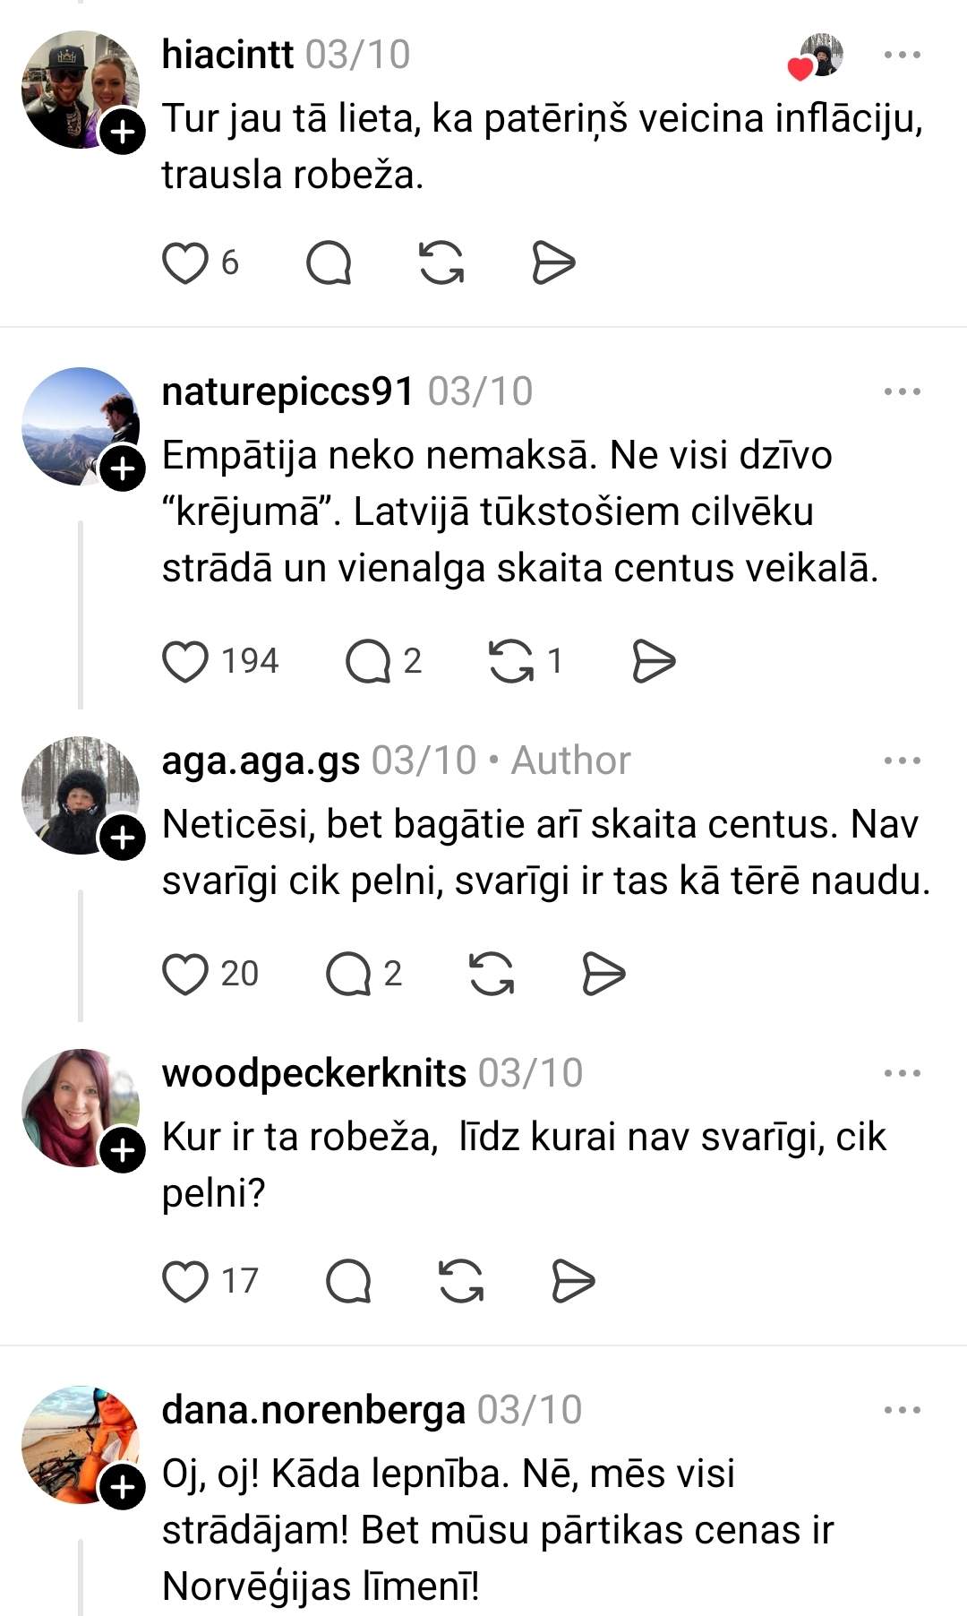
Task: Share hiacintt's comment via send icon
Action: 553,263
